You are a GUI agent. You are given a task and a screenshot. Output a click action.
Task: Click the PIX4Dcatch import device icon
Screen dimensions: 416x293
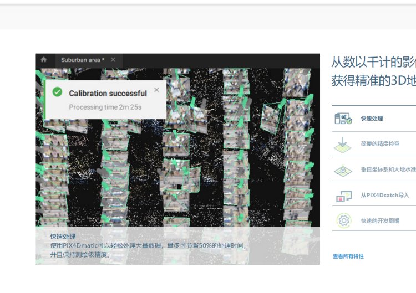coord(343,196)
